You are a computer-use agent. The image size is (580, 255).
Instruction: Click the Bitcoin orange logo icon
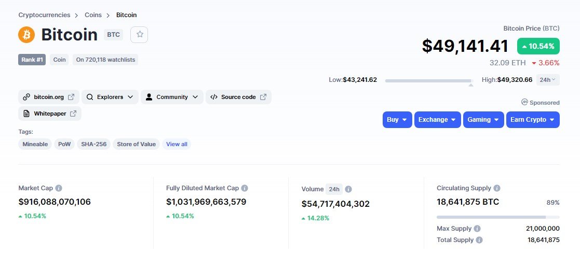26,35
